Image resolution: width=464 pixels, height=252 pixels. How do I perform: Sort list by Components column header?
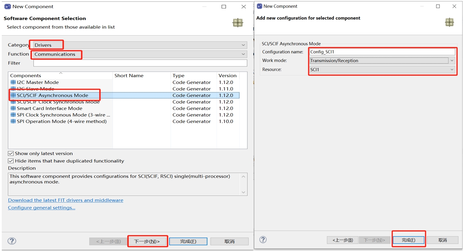[x=61, y=75]
